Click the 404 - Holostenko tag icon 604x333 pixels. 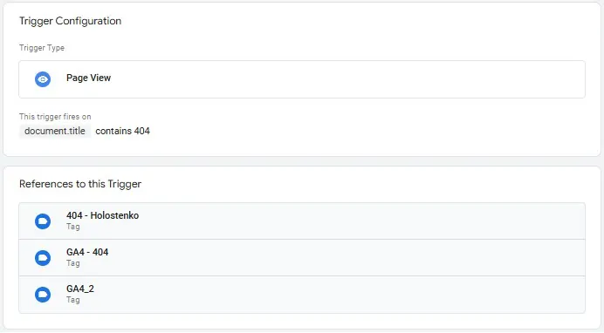click(43, 221)
